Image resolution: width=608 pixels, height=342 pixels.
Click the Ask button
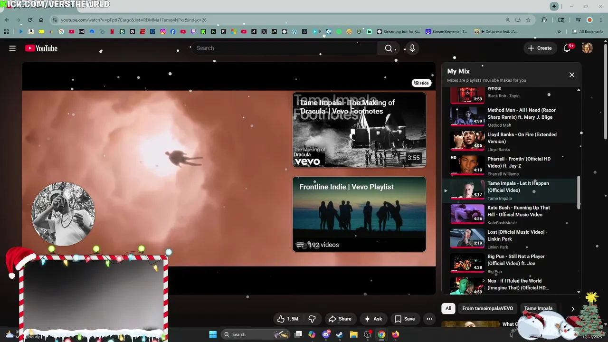(x=373, y=319)
